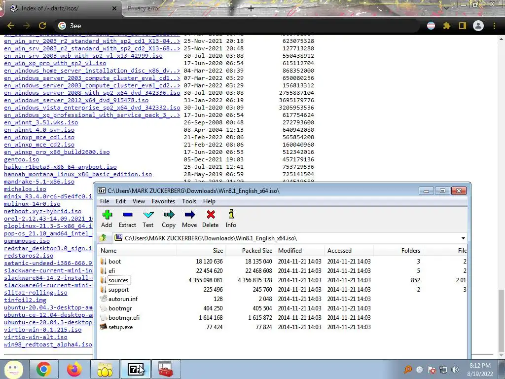Open Chrome from the taskbar
The height and width of the screenshot is (379, 505).
click(44, 369)
